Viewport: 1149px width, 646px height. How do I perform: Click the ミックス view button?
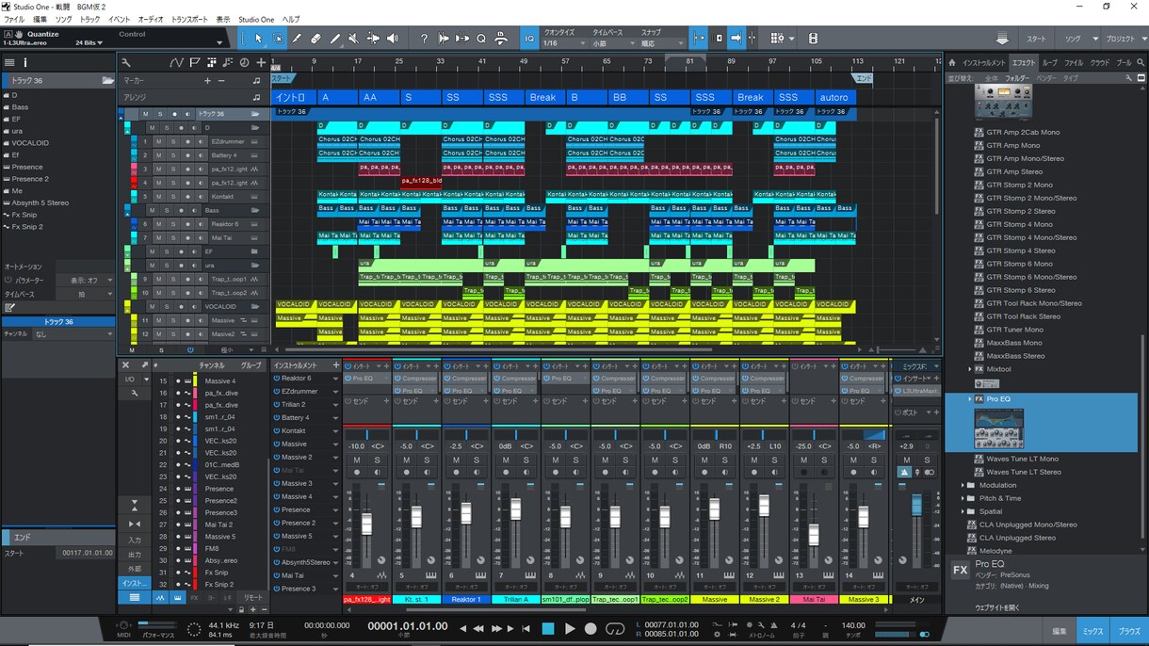[x=1092, y=631]
